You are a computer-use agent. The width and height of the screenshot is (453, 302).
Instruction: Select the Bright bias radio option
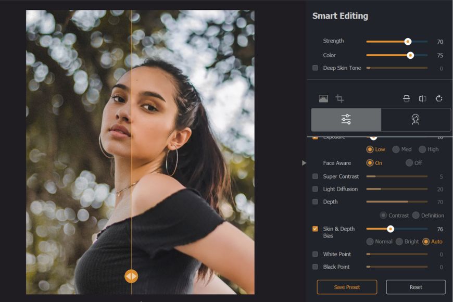[x=399, y=242]
